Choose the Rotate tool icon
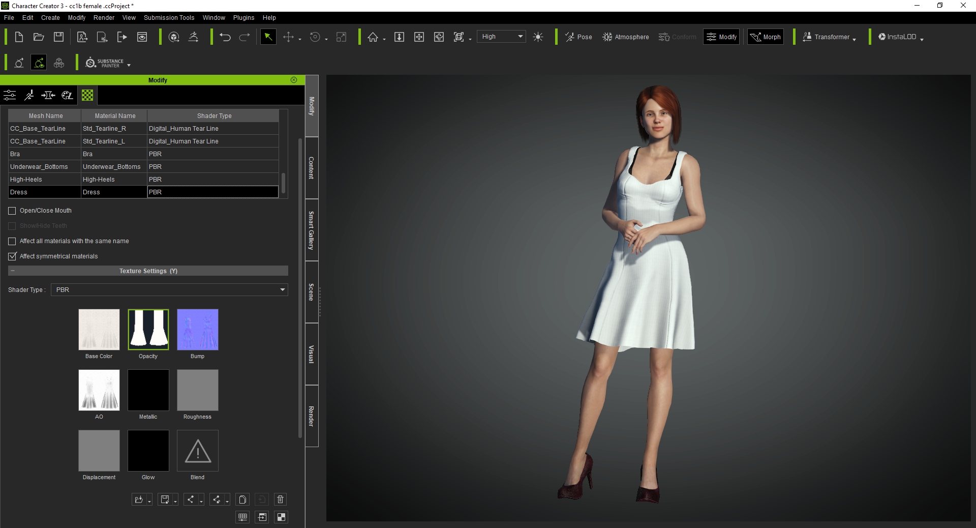The width and height of the screenshot is (976, 528). [x=315, y=37]
